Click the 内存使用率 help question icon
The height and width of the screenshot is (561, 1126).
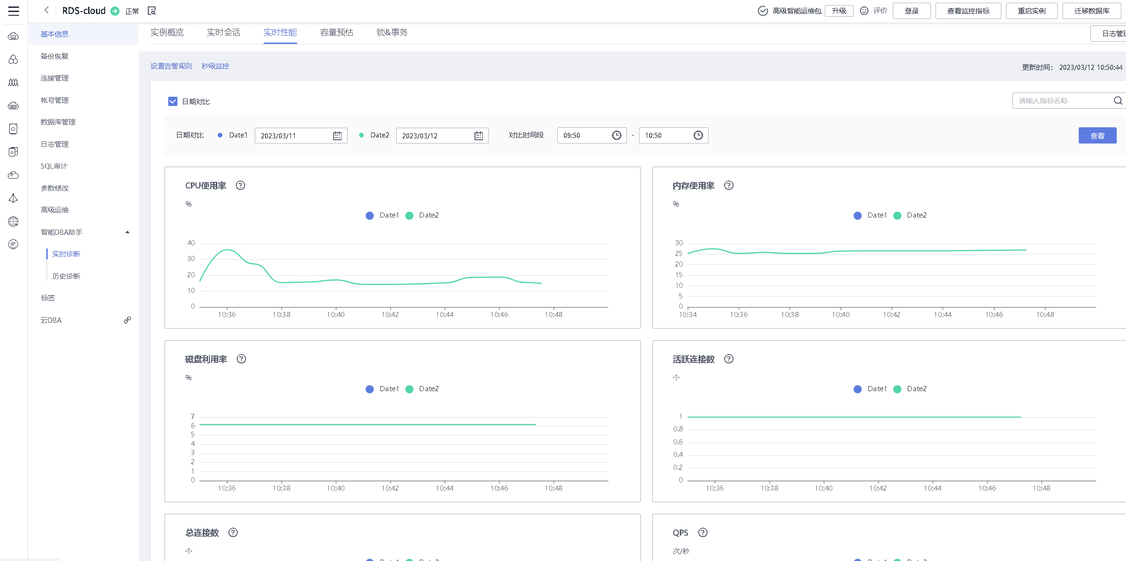(x=728, y=186)
